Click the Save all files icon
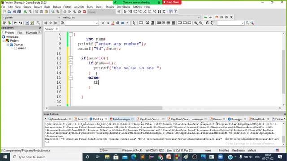287x161 pixels. click(x=19, y=12)
